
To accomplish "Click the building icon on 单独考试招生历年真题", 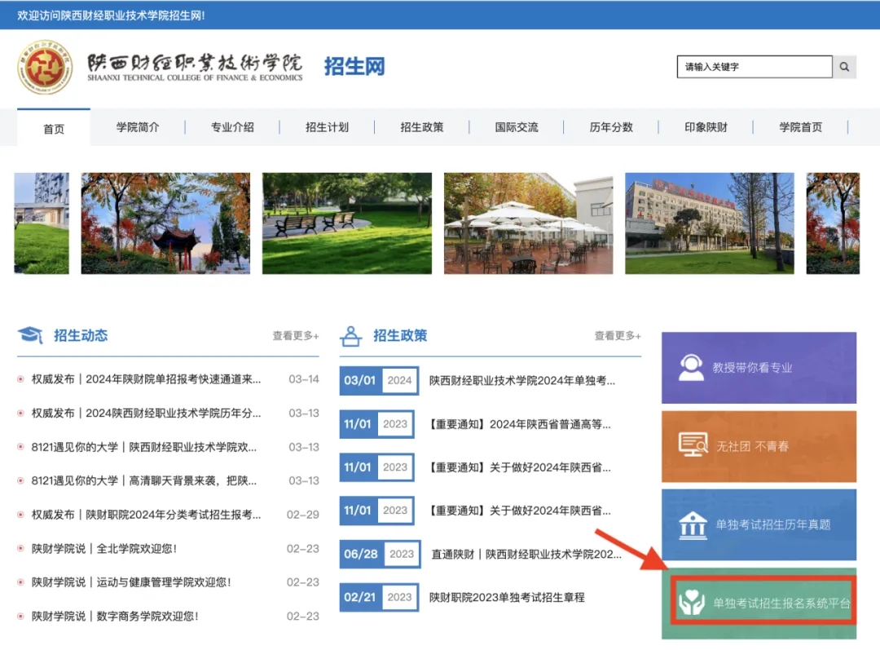I will coord(693,524).
